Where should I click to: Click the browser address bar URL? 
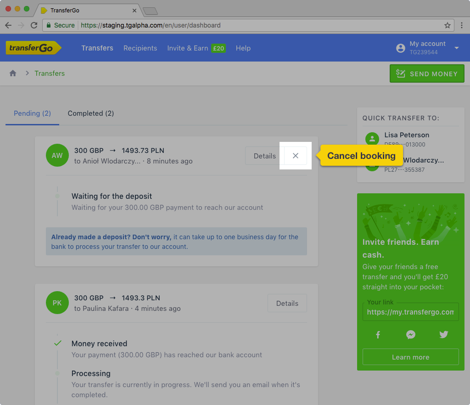[151, 25]
